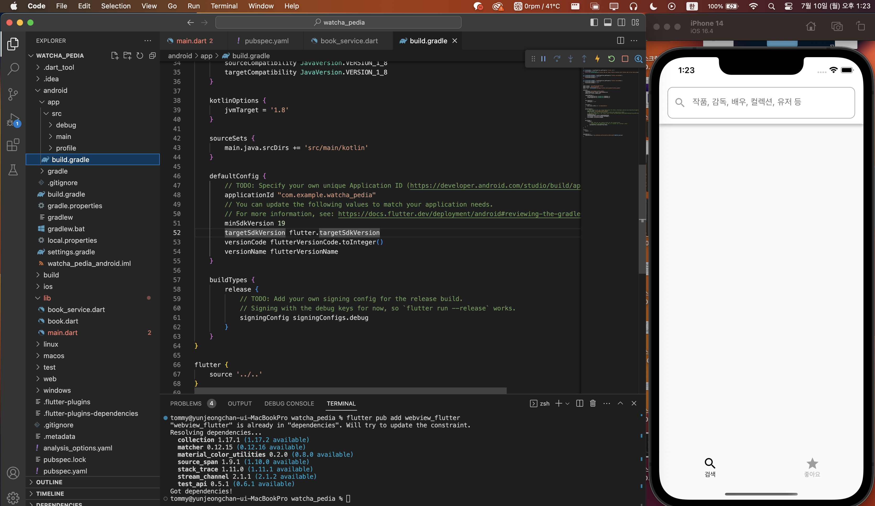Collapse all folders in Explorer
The width and height of the screenshot is (875, 506).
click(x=152, y=56)
